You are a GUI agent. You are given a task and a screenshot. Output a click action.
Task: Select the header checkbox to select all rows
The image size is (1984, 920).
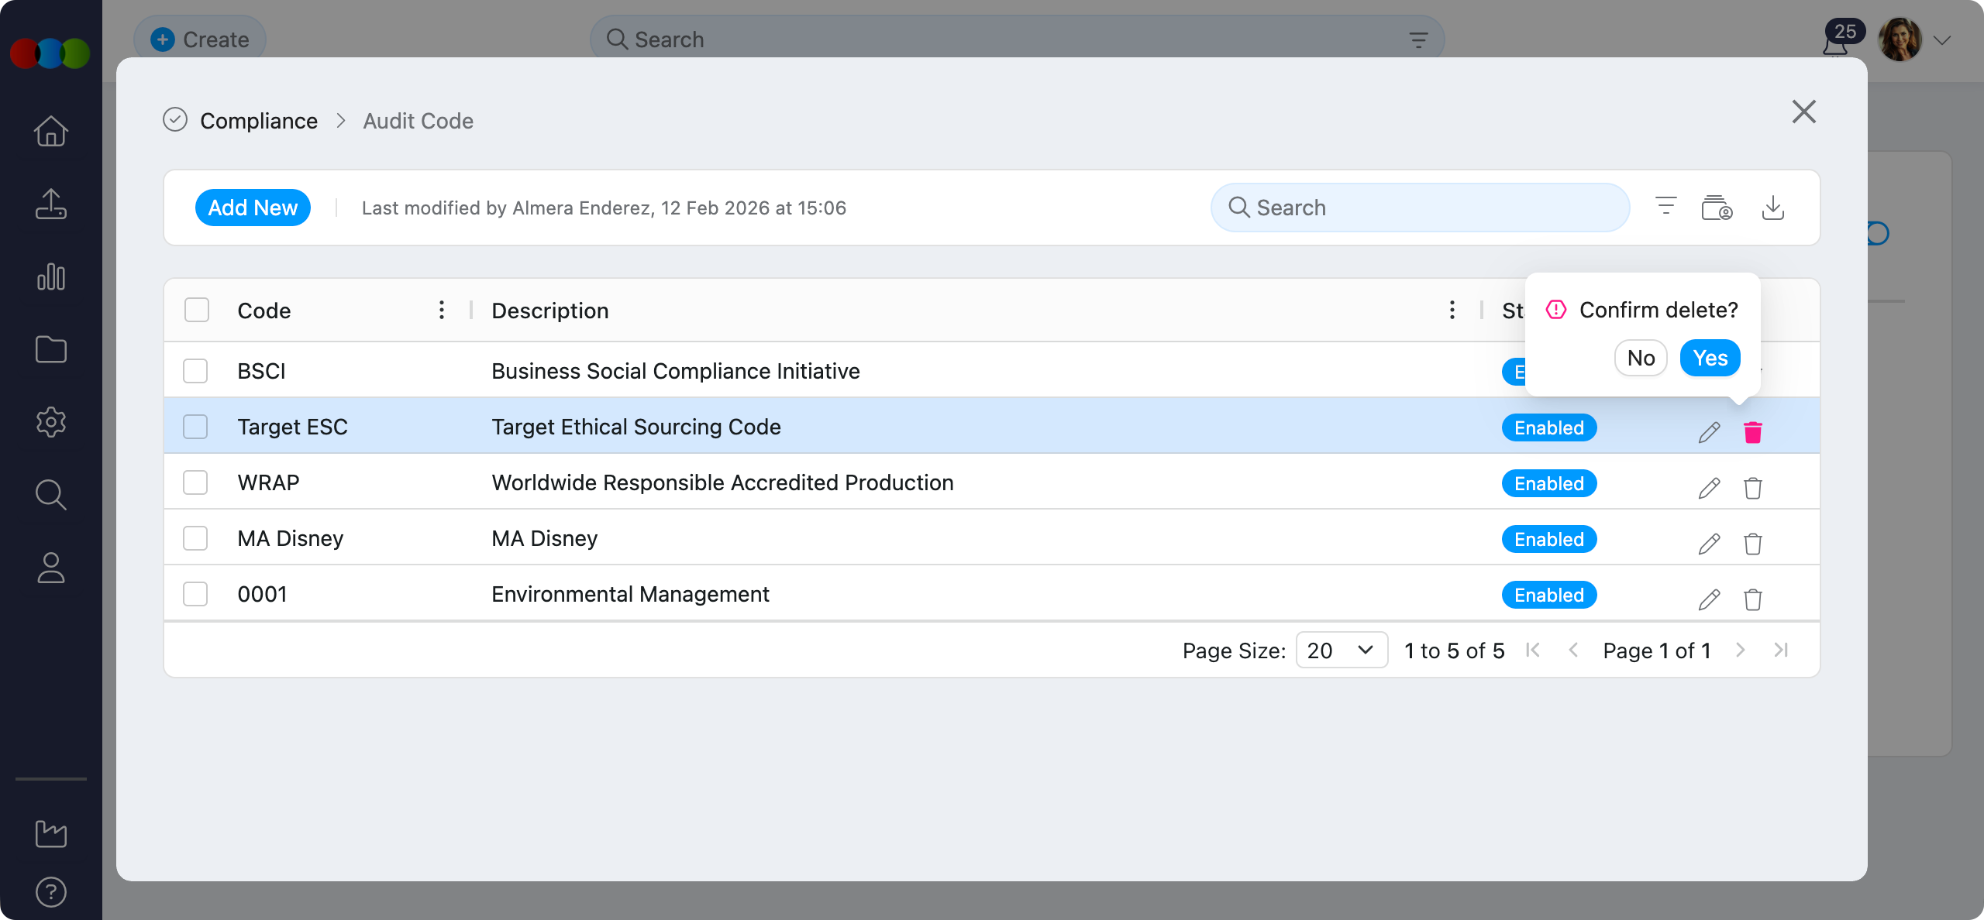click(195, 309)
